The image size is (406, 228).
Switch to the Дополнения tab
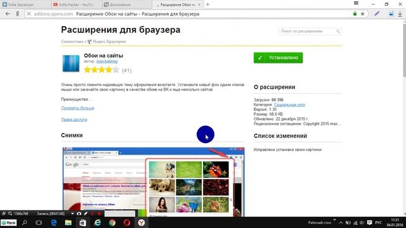pyautogui.click(x=127, y=4)
